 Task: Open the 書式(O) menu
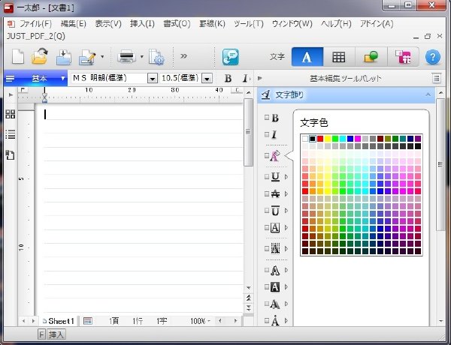click(177, 23)
